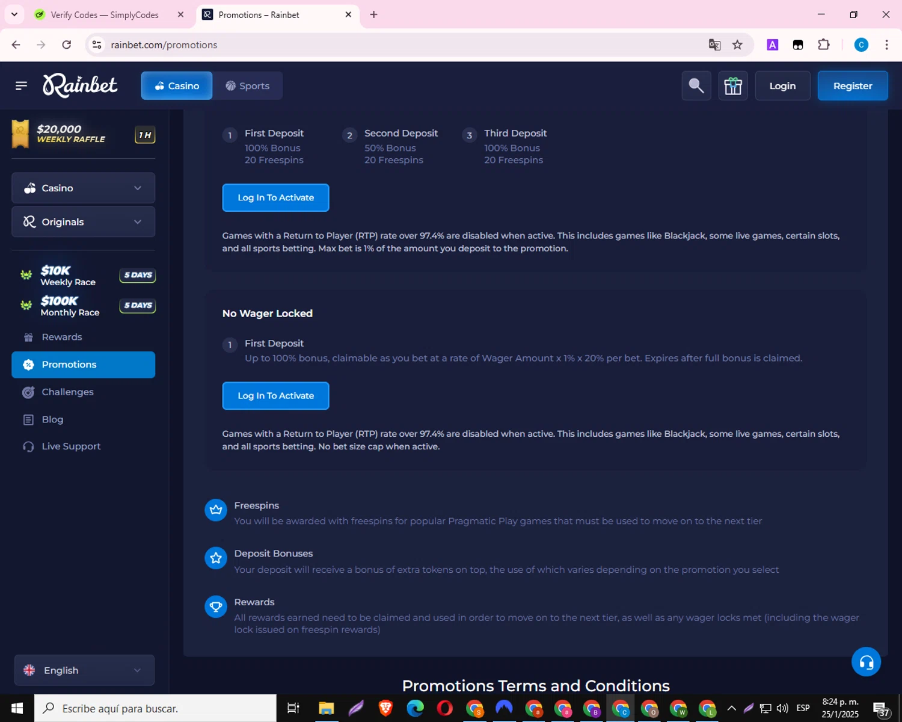This screenshot has width=902, height=722.
Task: Open a new browser tab
Action: [x=373, y=14]
